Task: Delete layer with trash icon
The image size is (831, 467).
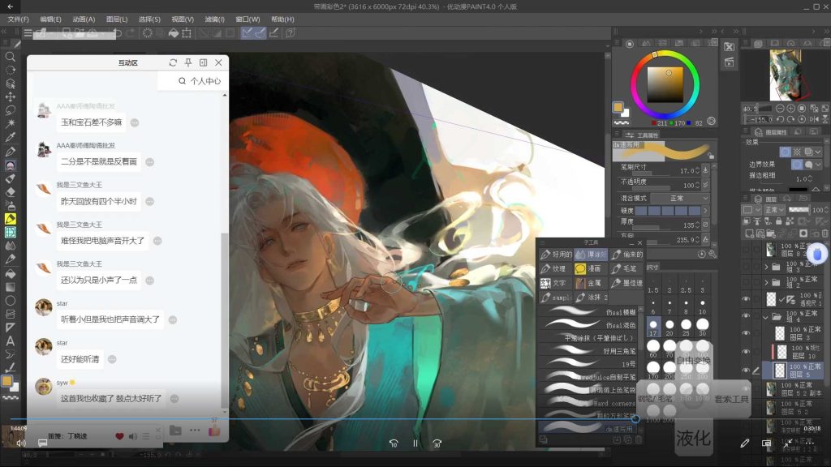Action: point(825,233)
